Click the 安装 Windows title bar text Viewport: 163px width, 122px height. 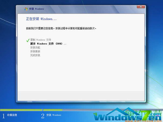(x=36, y=9)
